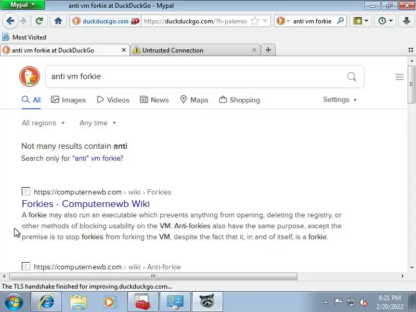The height and width of the screenshot is (312, 416).
Task: Bookmark this page with the star icon
Action: pyautogui.click(x=255, y=21)
